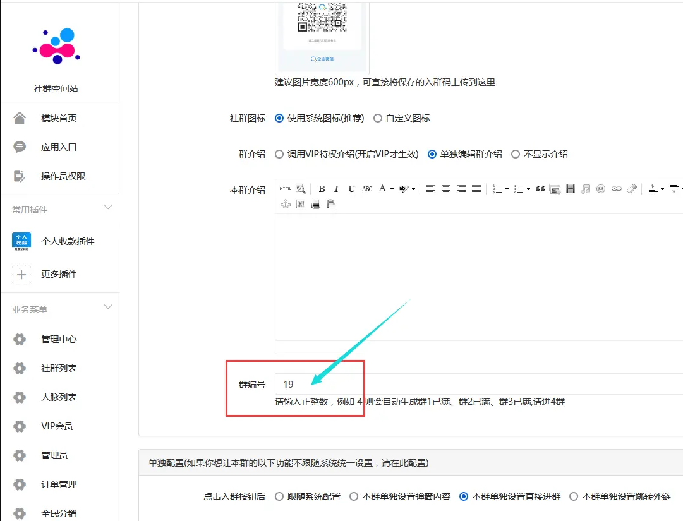This screenshot has height=521, width=683.
Task: Select 使用系统图标(推荐) radio
Action: [x=279, y=118]
